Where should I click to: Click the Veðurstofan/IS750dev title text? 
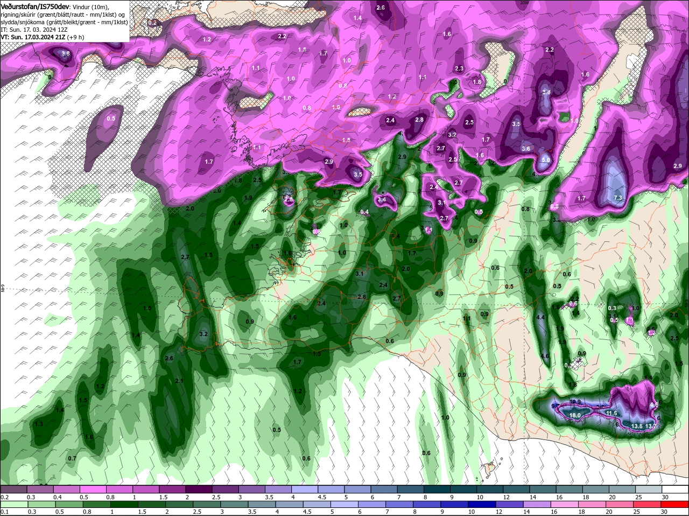35,6
